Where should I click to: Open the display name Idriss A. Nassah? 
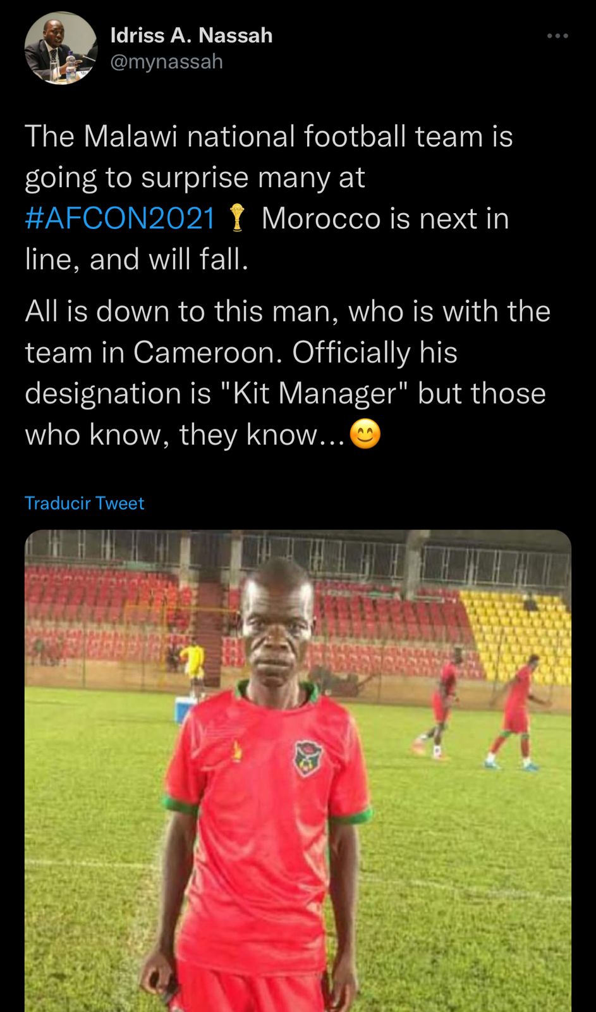[192, 35]
